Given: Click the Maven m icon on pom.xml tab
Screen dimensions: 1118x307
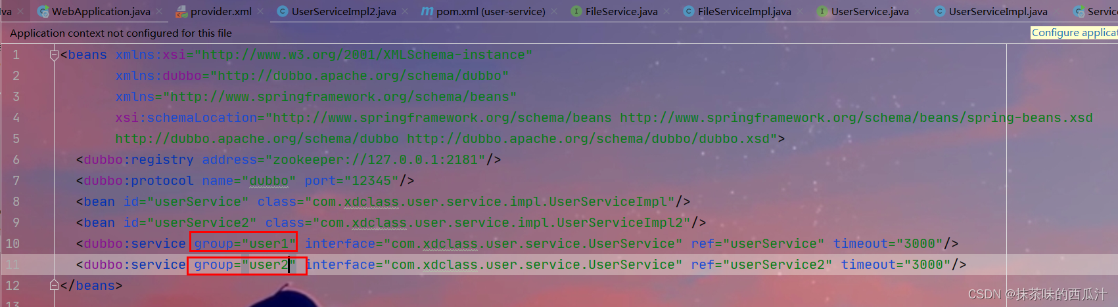Looking at the screenshot, I should pos(427,11).
